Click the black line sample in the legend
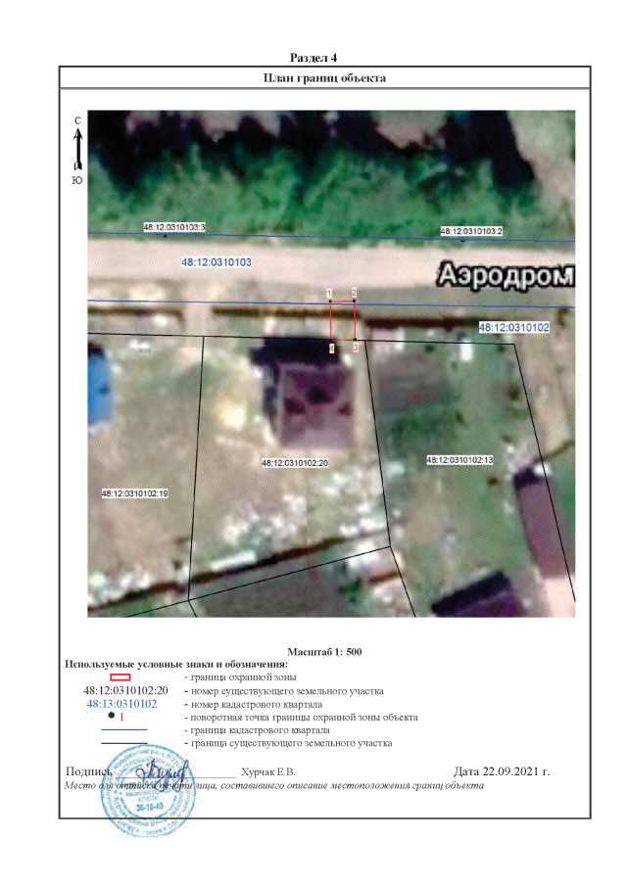 pyautogui.click(x=123, y=744)
